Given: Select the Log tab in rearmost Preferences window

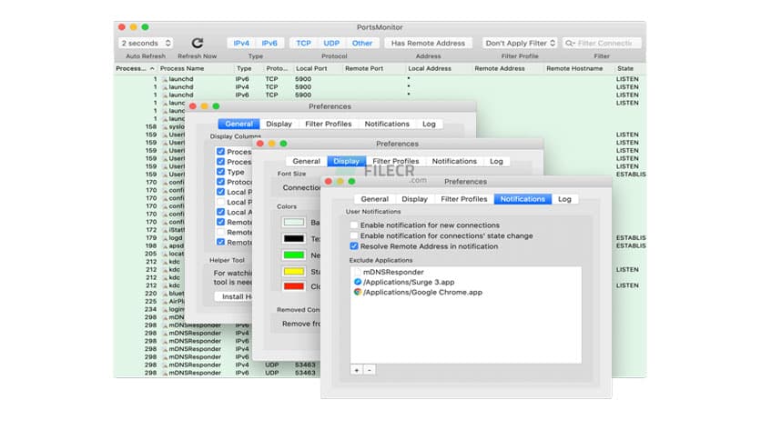Looking at the screenshot, I should coord(429,124).
